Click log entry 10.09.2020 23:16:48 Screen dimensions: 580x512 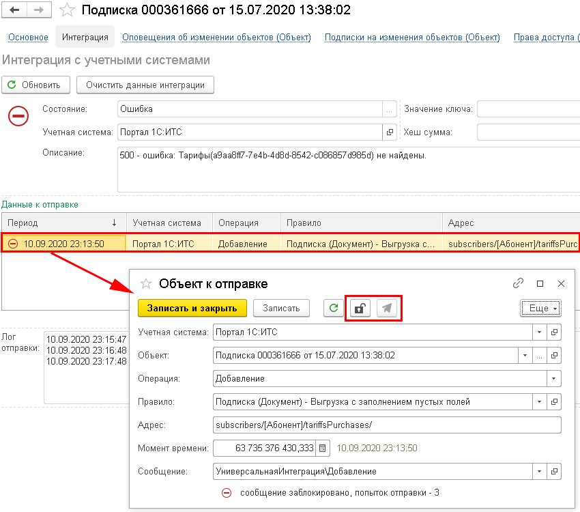pyautogui.click(x=86, y=350)
